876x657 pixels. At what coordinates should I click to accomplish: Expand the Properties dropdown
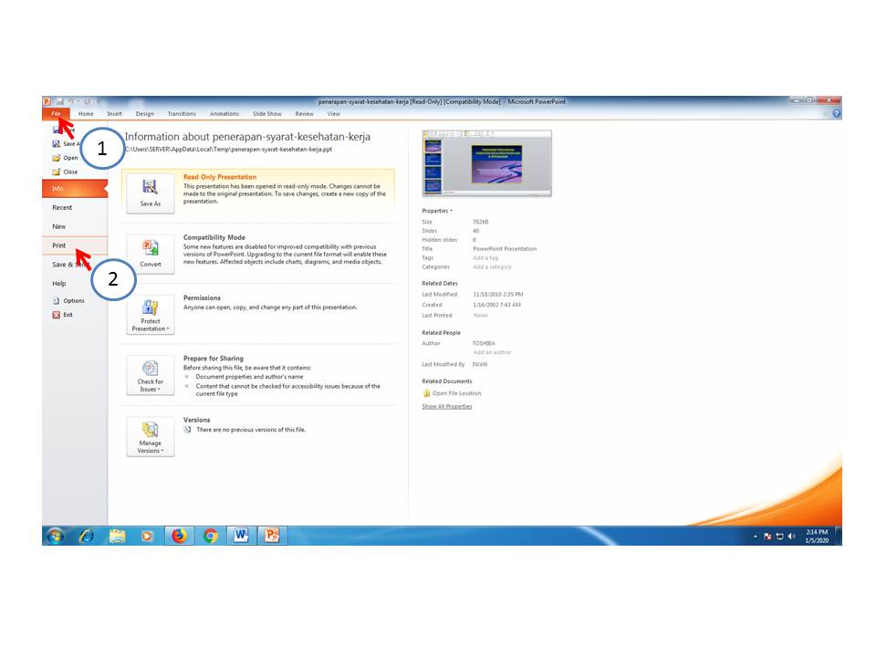pos(437,211)
